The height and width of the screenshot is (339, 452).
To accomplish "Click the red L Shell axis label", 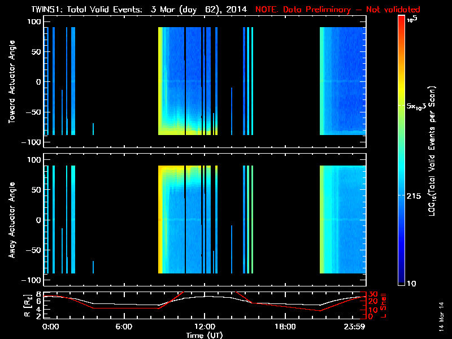I will pyautogui.click(x=385, y=305).
